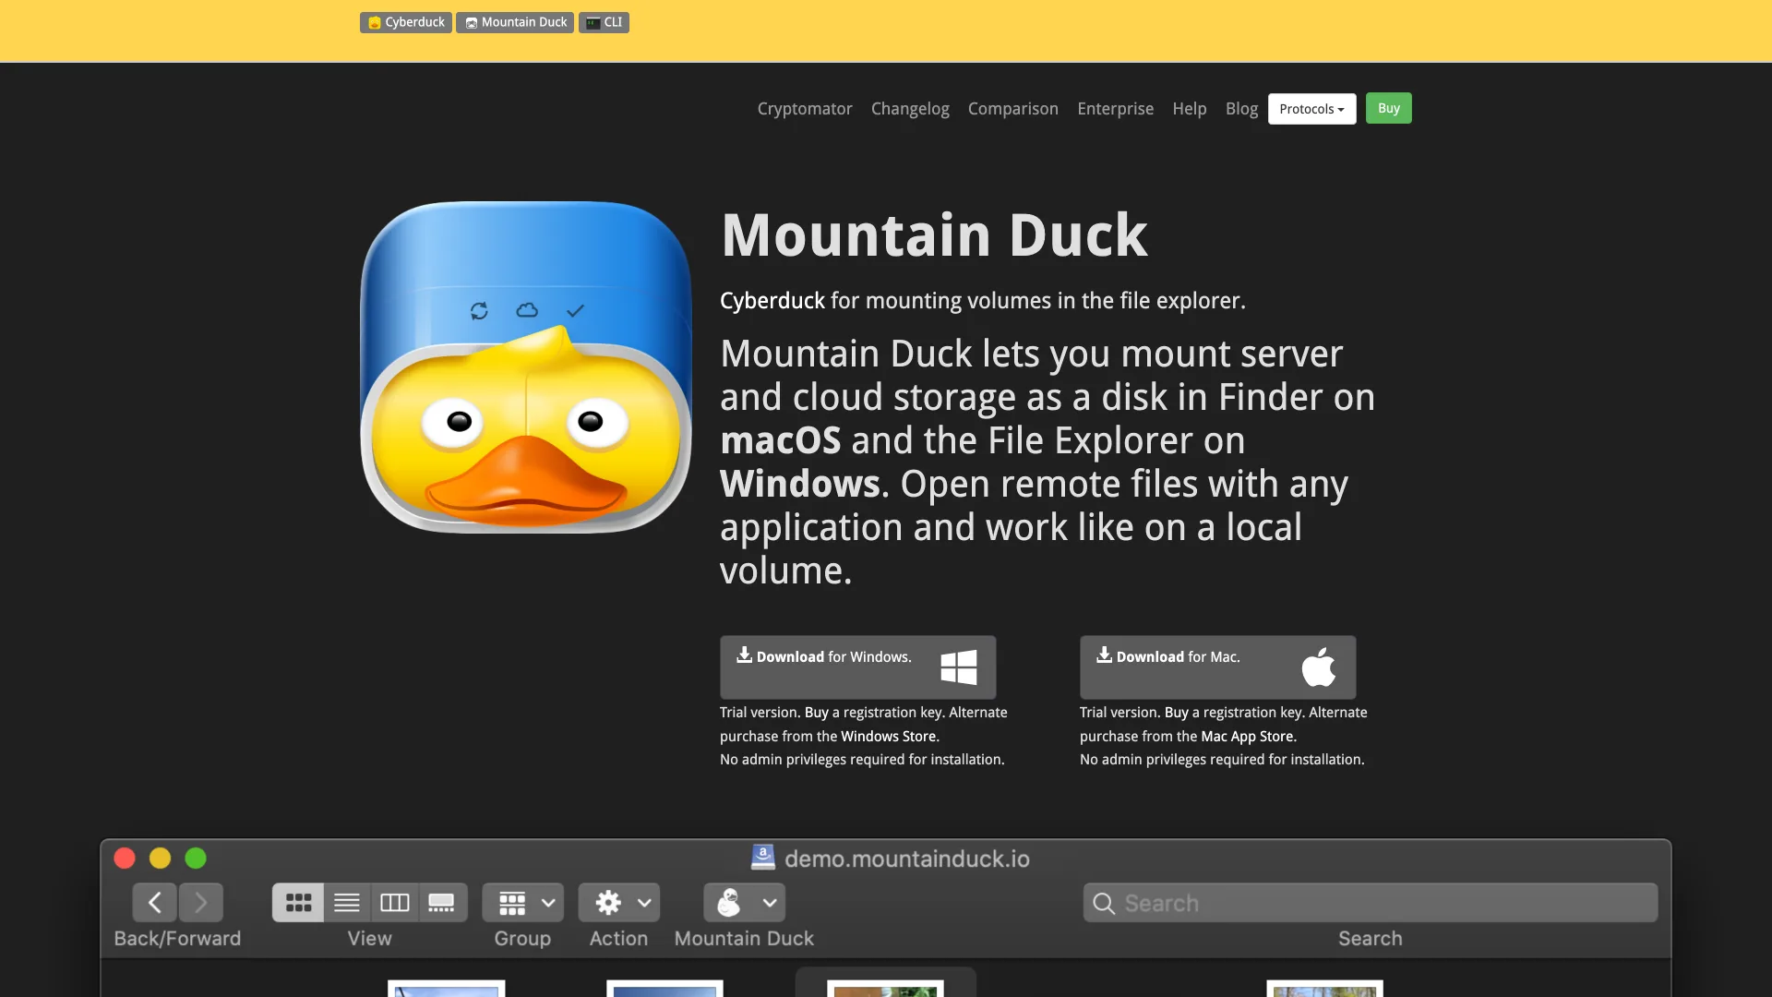Viewport: 1772px width, 997px height.
Task: Click the Mountain Duck logo image
Action: coord(526,366)
